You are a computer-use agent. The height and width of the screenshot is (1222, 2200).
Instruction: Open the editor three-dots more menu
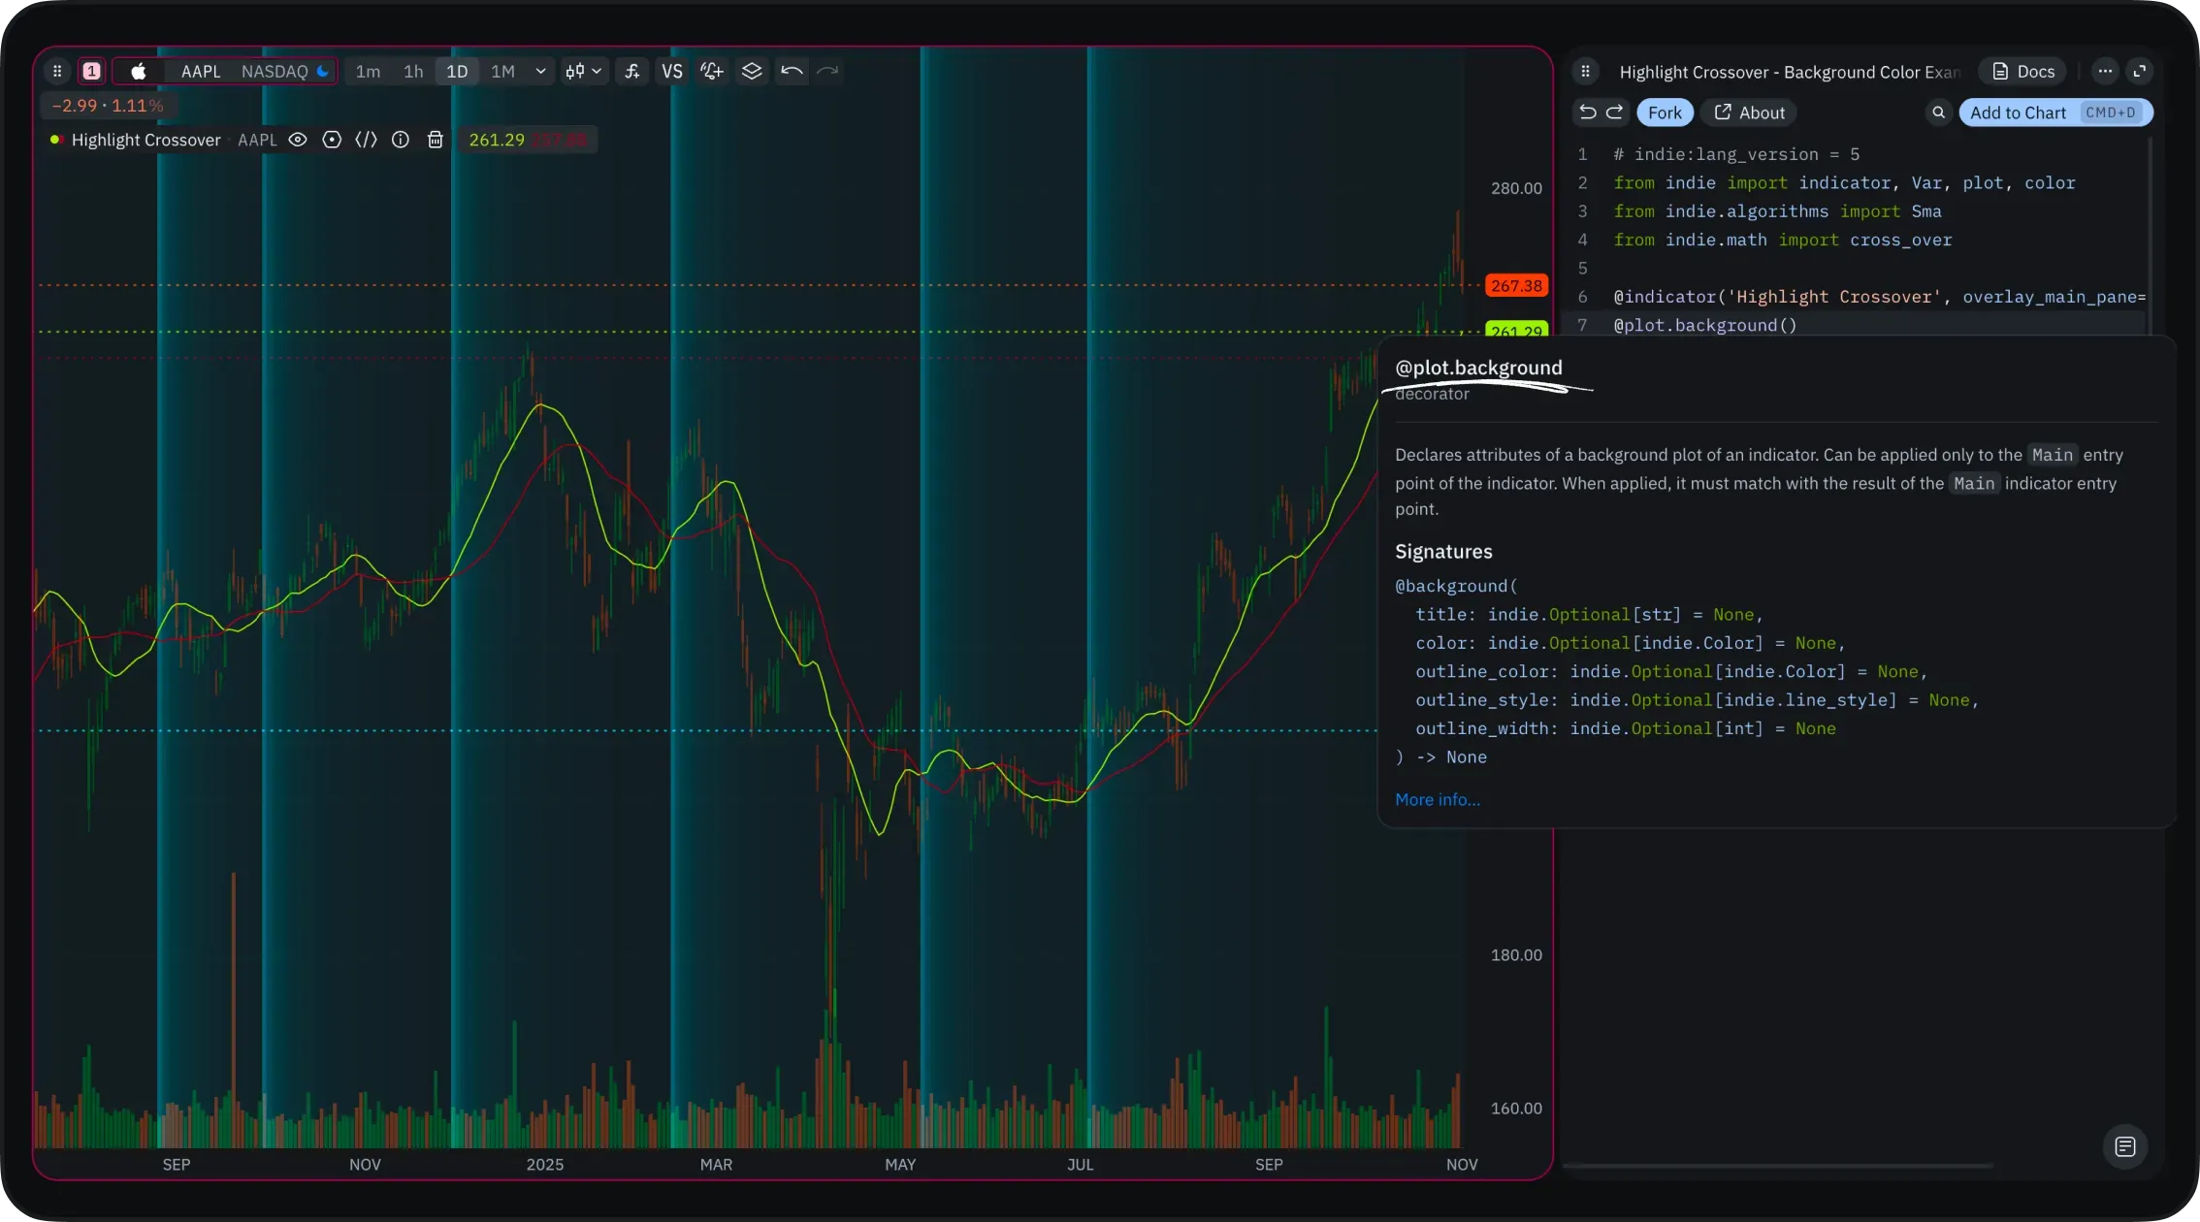[x=2104, y=72]
